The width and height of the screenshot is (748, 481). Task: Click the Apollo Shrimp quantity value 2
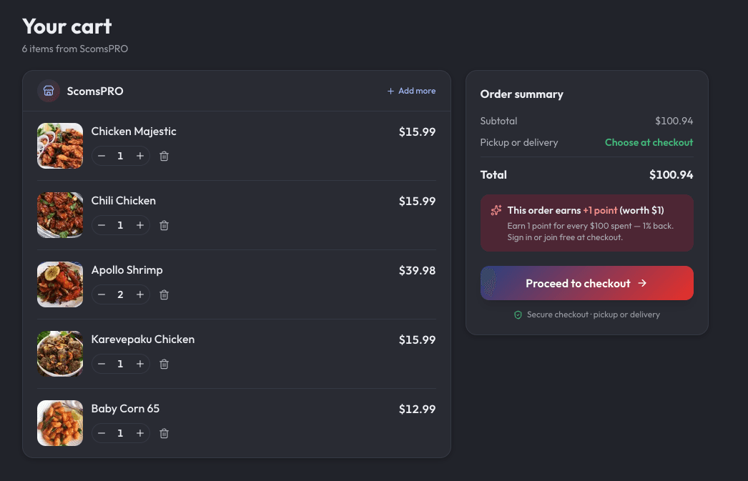tap(120, 294)
